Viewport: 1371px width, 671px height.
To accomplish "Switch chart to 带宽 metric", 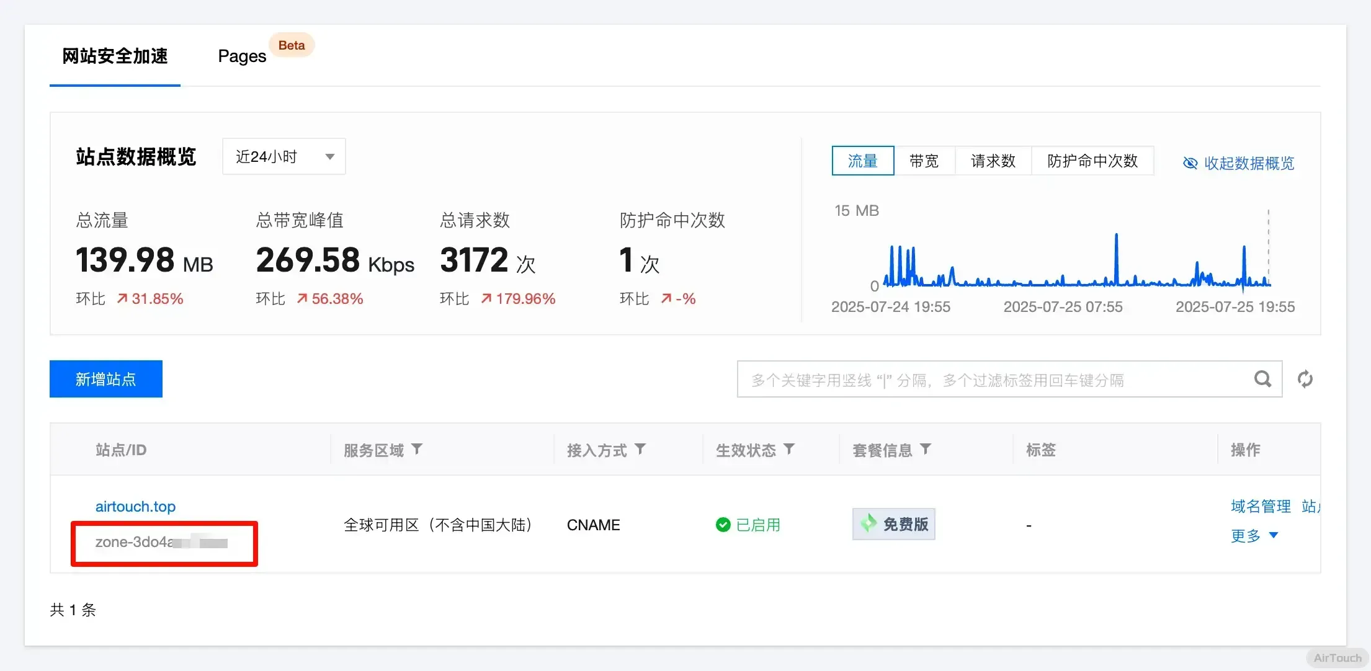I will coord(924,161).
